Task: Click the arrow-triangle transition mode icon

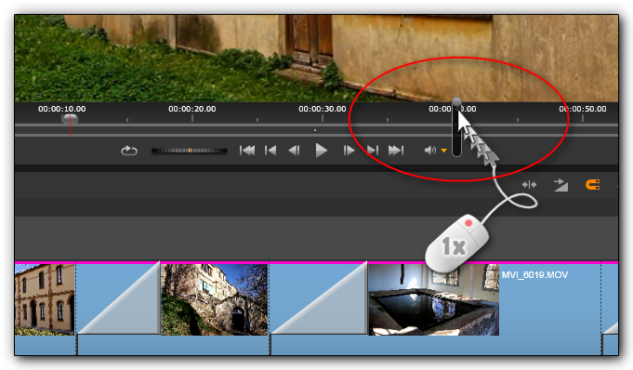Action: coord(560,185)
